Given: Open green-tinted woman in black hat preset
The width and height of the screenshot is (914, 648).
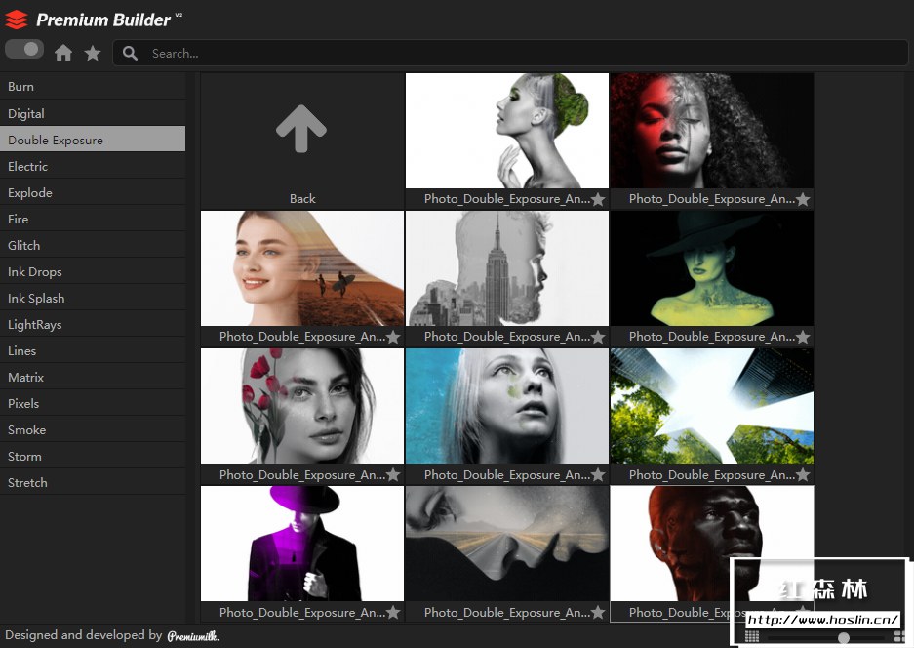Looking at the screenshot, I should (x=712, y=268).
